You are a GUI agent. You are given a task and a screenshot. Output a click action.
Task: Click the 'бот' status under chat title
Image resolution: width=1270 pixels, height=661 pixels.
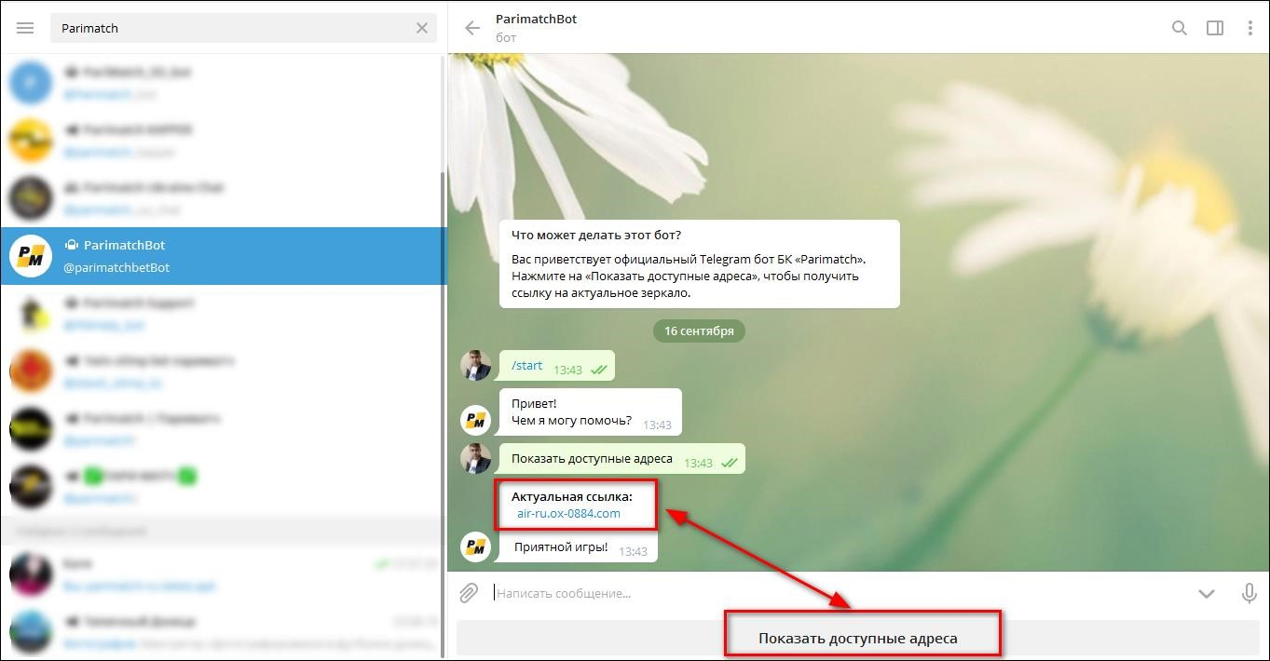tap(506, 37)
